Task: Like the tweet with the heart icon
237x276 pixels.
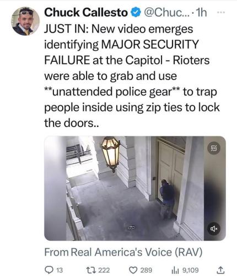Action: [133, 270]
